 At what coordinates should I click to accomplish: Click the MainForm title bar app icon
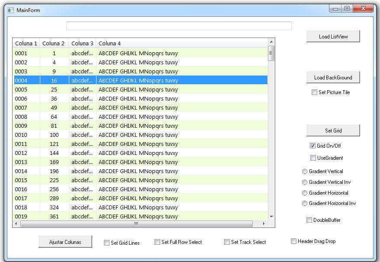[x=10, y=10]
